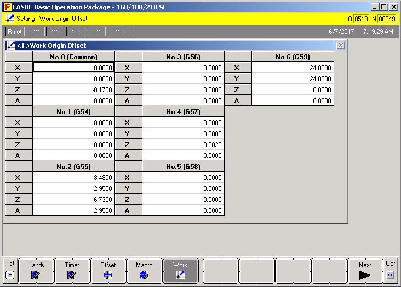Select the No.0 Common X value field
401x287 pixels.
73,68
